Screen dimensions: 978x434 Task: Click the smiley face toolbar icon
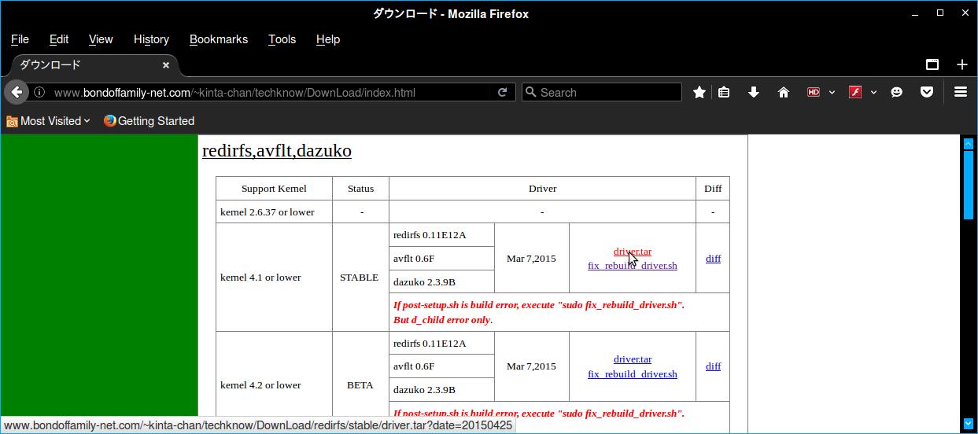(896, 92)
